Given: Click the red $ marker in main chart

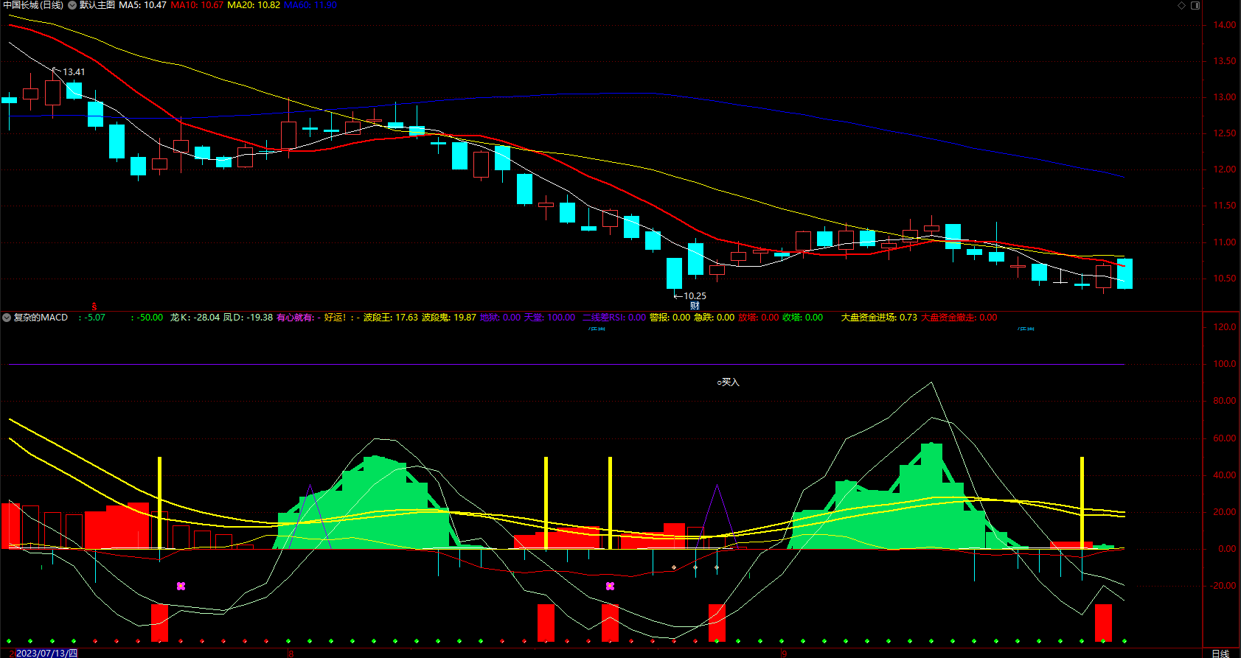Looking at the screenshot, I should pos(94,307).
